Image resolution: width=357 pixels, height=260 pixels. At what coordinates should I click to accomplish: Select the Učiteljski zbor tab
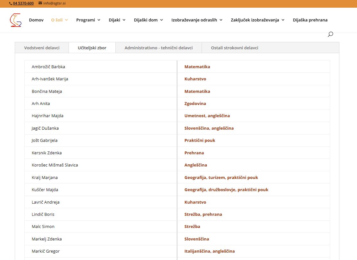pyautogui.click(x=92, y=48)
